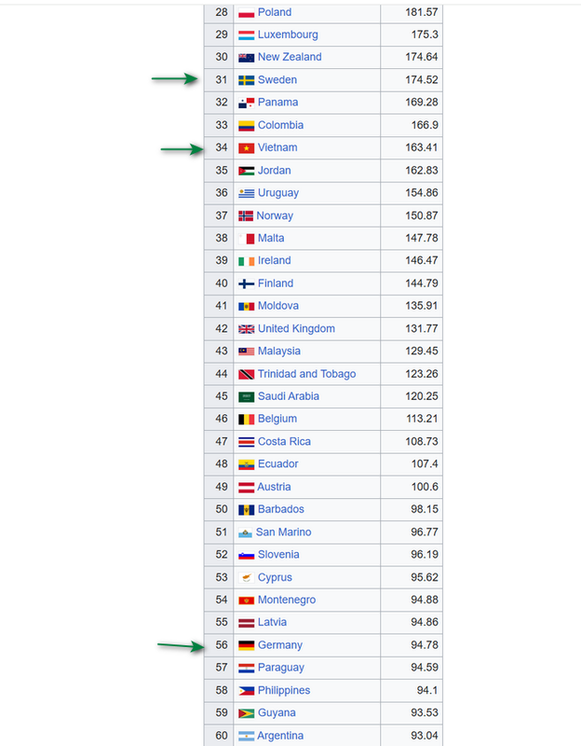The width and height of the screenshot is (581, 746).
Task: Follow the New Zealand link
Action: pyautogui.click(x=290, y=57)
